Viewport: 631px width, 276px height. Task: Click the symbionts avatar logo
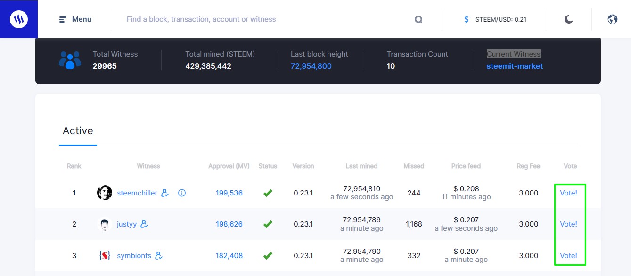(105, 256)
